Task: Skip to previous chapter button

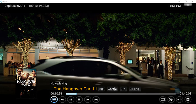Action: [x=54, y=100]
